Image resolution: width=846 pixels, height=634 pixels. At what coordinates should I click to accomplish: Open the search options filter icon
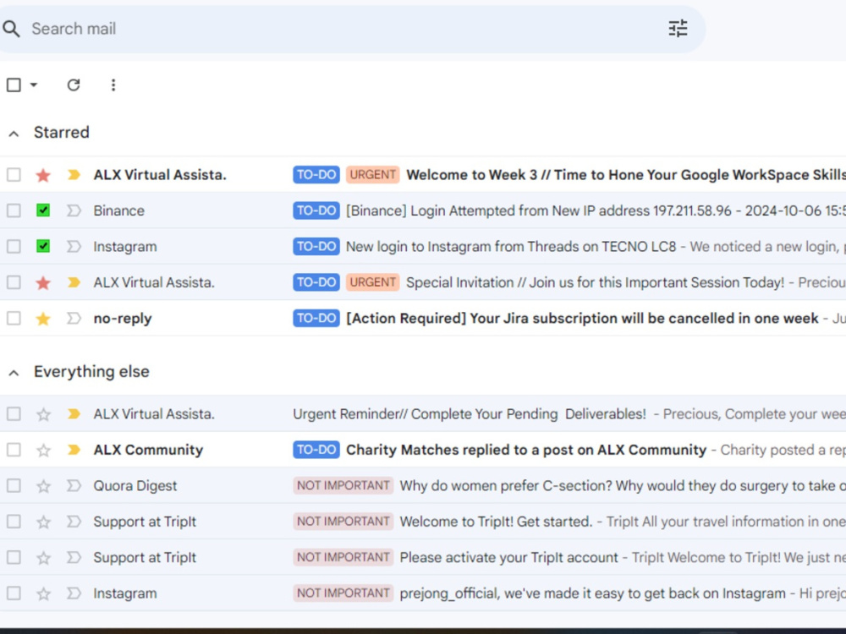[x=678, y=29]
